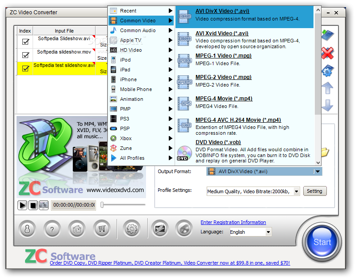Choose MPEG-2 Video (*.mpg) format link
This screenshot has width=355, height=278.
tap(223, 77)
